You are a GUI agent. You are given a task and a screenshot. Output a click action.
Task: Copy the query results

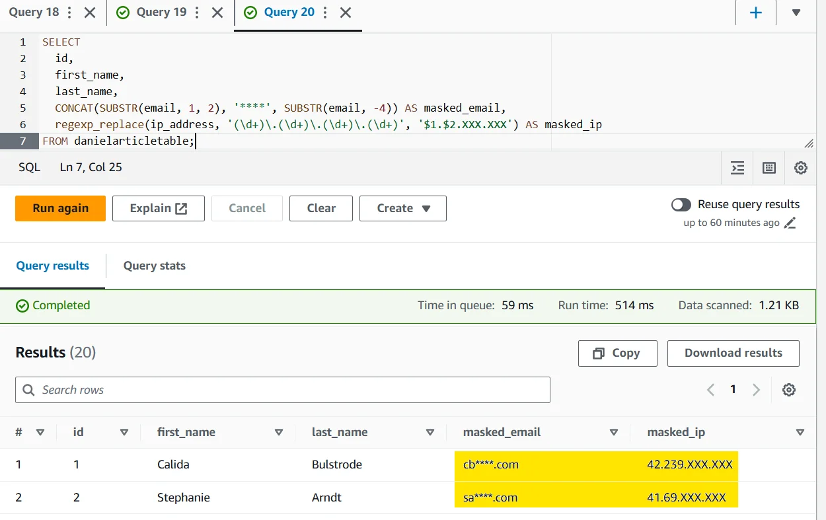pyautogui.click(x=617, y=353)
